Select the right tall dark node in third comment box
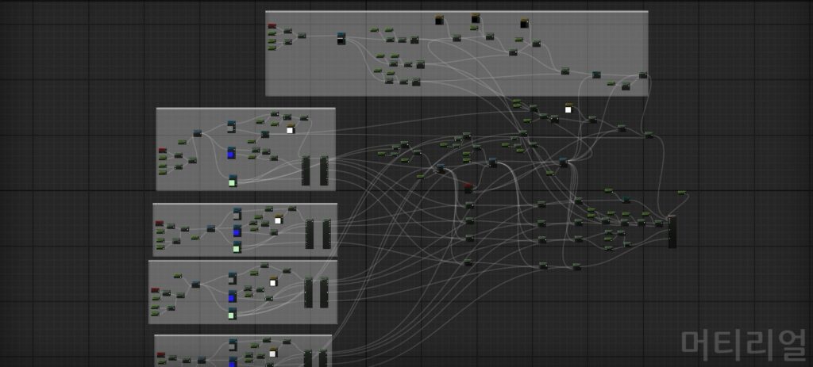This screenshot has height=367, width=813. pos(326,234)
